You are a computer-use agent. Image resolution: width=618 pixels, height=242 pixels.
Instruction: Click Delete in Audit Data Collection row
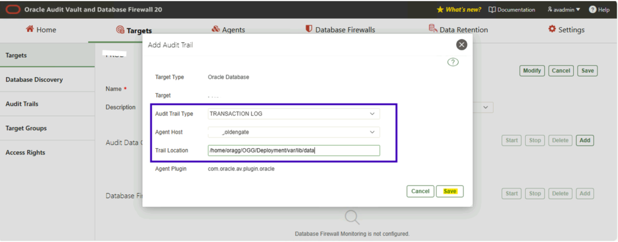pyautogui.click(x=560, y=140)
